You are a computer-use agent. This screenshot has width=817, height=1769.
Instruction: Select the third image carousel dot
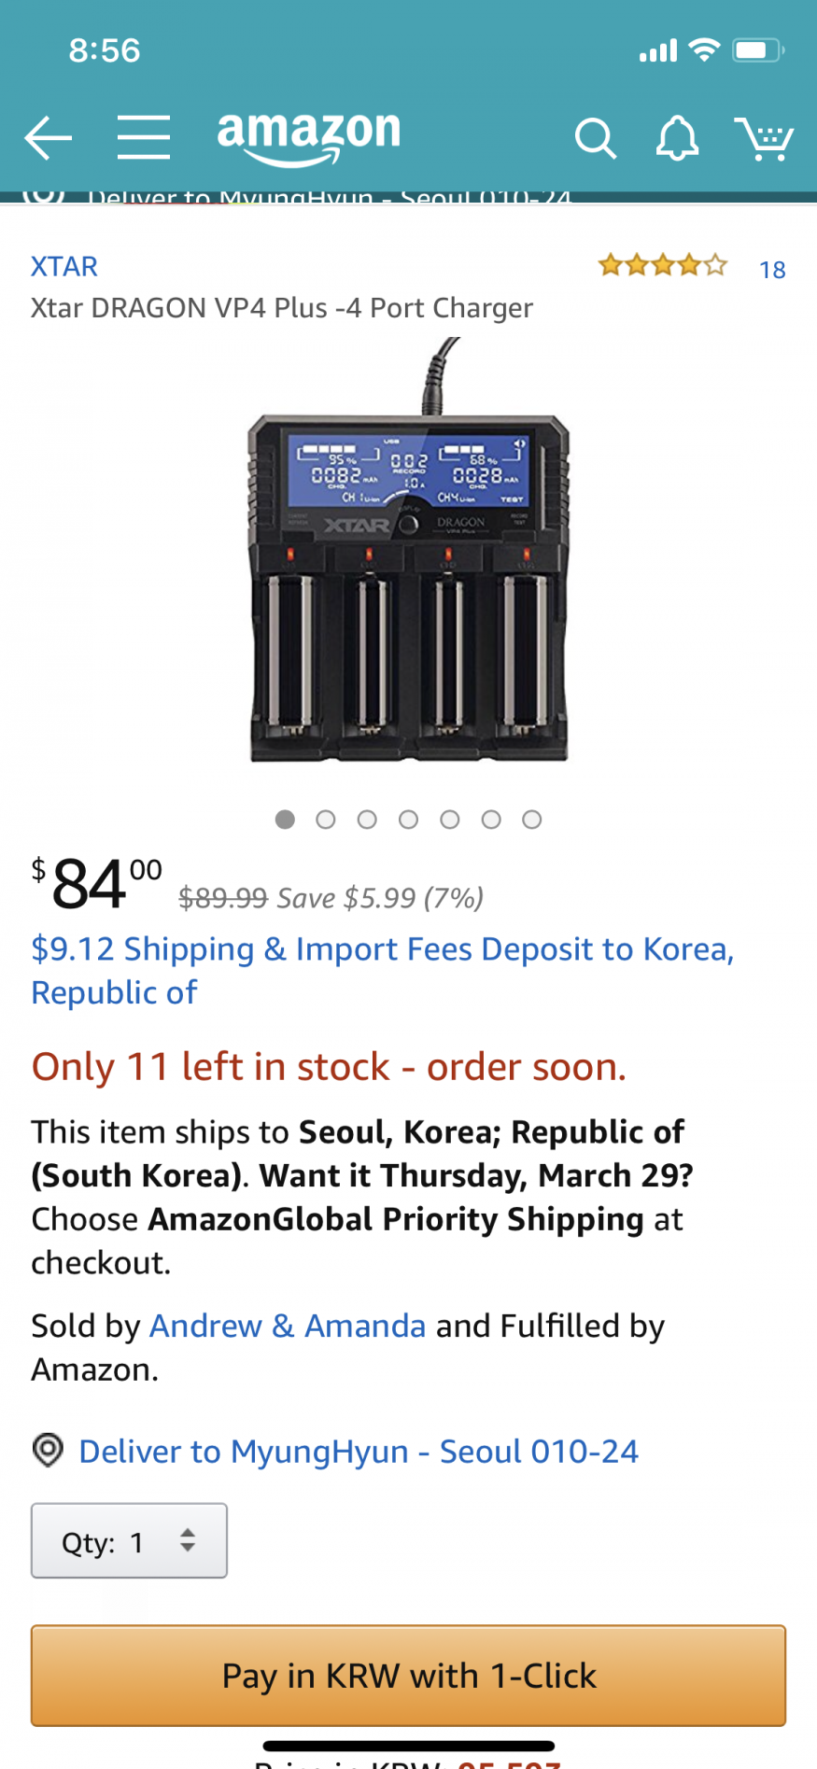367,820
